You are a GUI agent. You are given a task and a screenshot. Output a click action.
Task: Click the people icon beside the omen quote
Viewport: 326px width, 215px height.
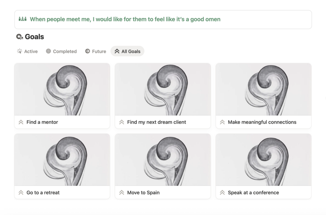coord(22,19)
